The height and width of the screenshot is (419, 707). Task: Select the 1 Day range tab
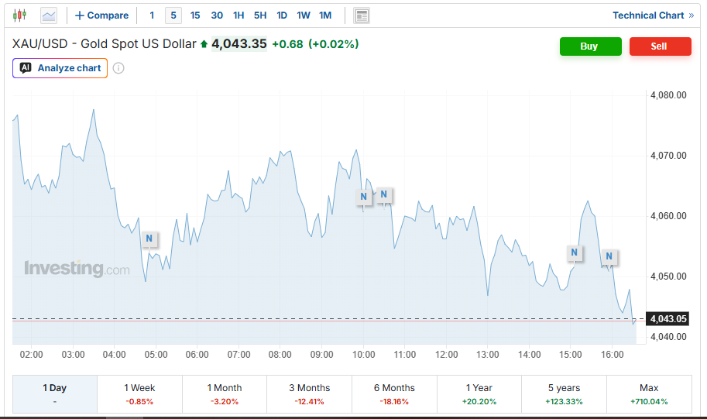(x=54, y=393)
